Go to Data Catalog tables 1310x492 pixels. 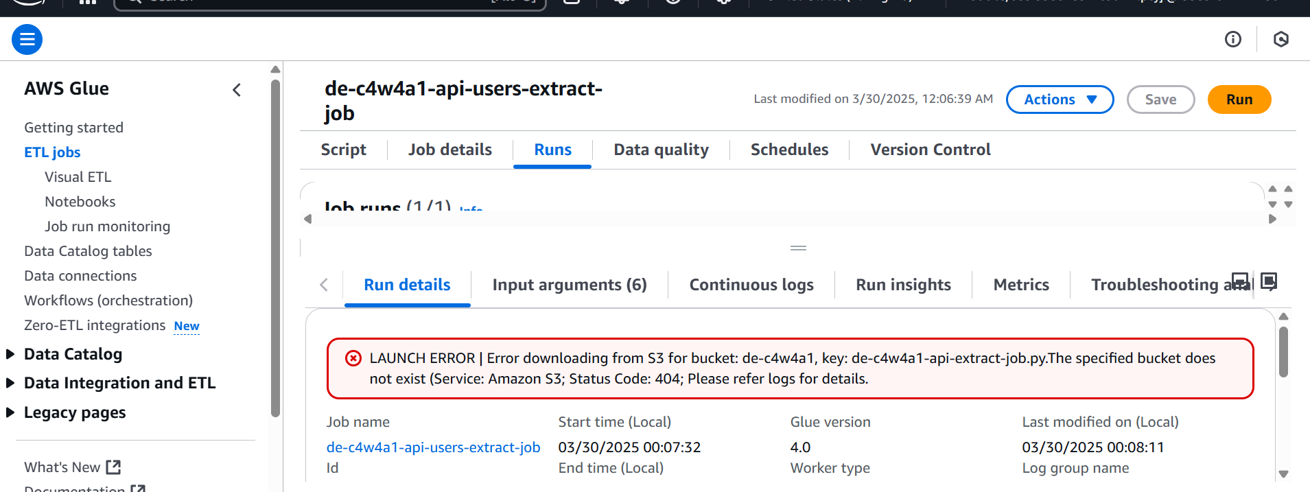coord(88,251)
